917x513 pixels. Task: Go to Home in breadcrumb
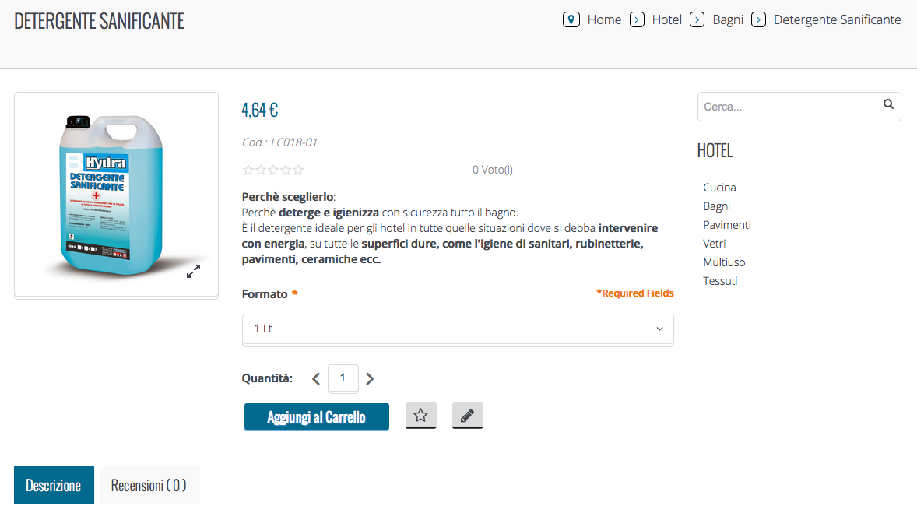coord(604,19)
